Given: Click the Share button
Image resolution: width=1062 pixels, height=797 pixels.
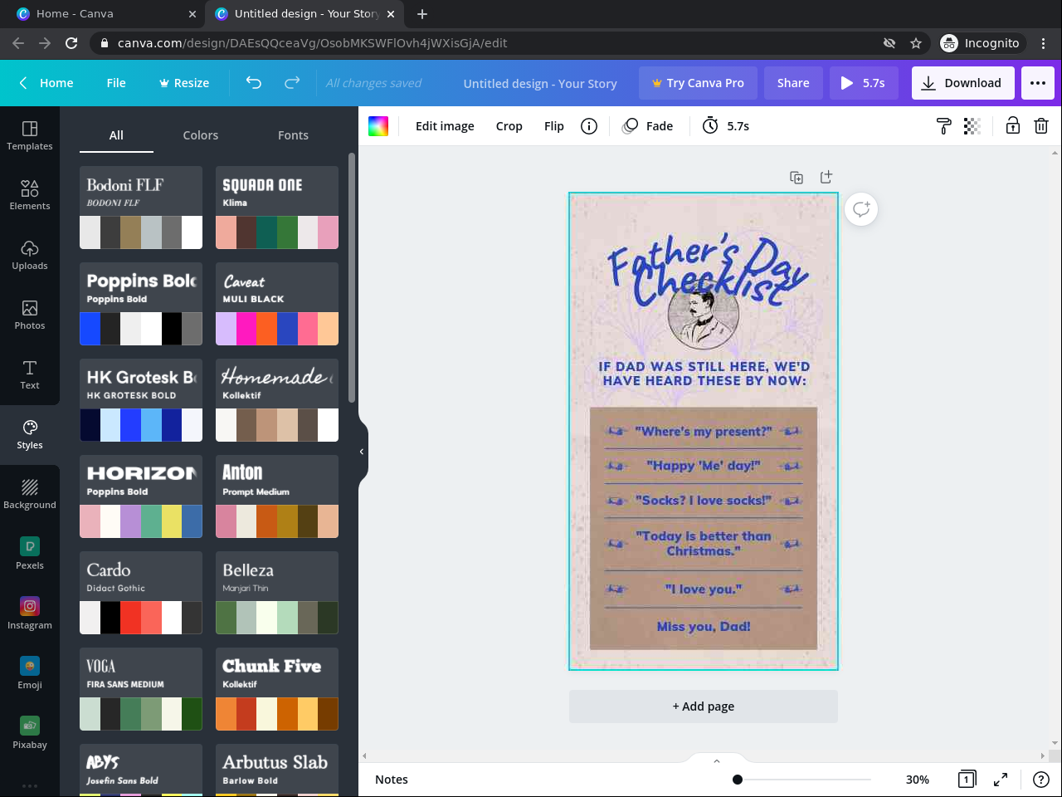Looking at the screenshot, I should click(793, 83).
